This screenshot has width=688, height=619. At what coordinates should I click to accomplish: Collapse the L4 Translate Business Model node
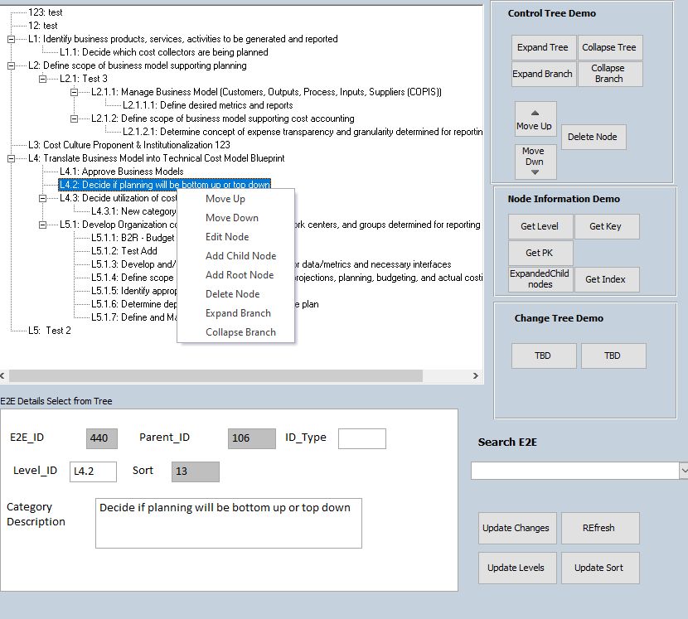pos(11,158)
